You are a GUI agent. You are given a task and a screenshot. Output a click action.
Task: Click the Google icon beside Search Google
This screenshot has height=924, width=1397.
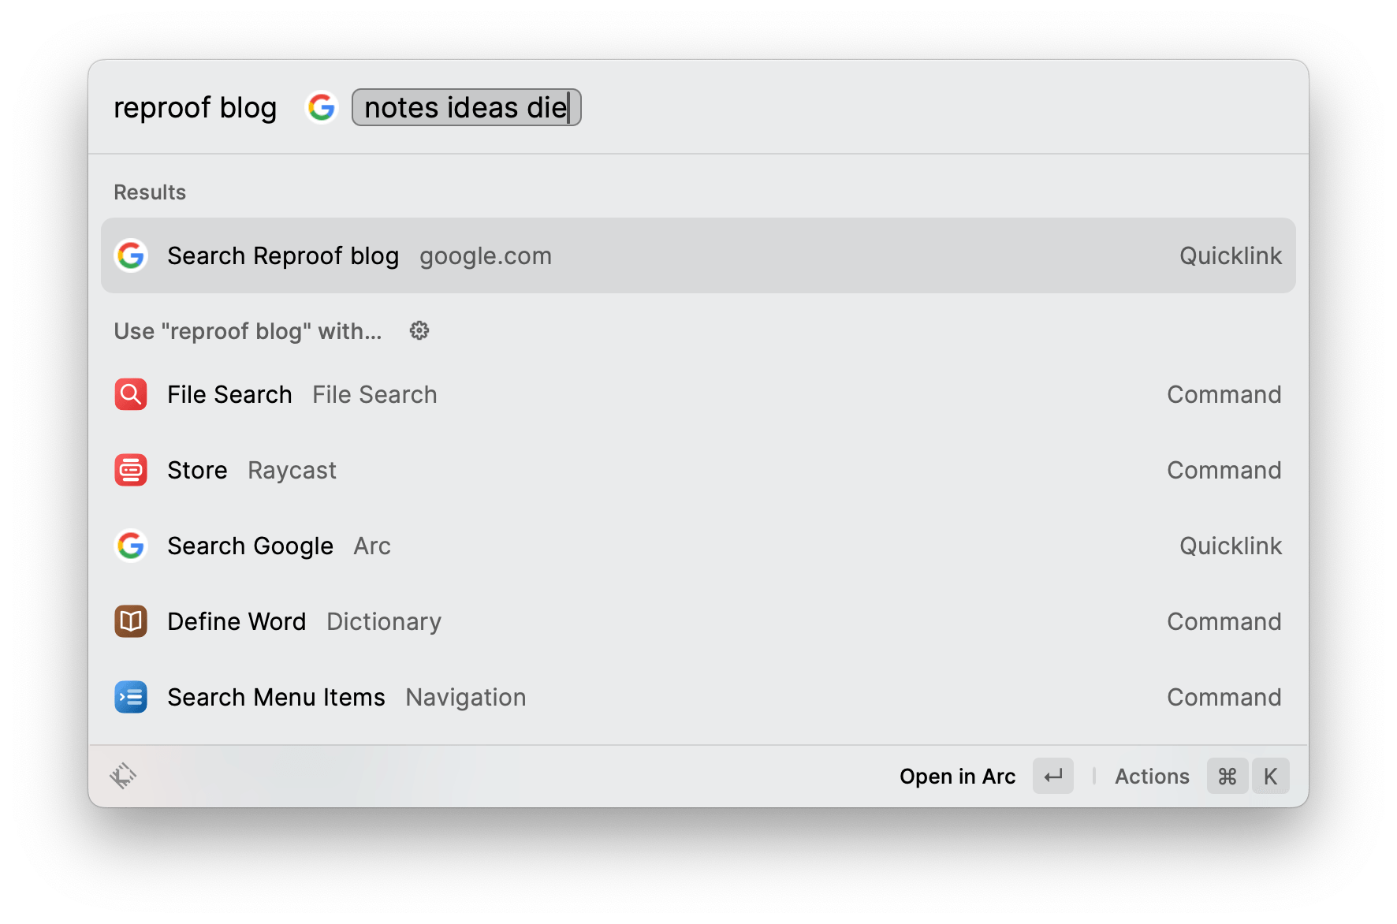(131, 546)
